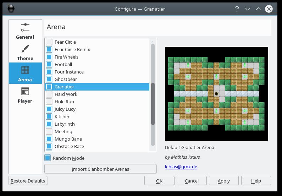This screenshot has height=196, width=282.
Task: Click the Help button
Action: tap(256, 181)
